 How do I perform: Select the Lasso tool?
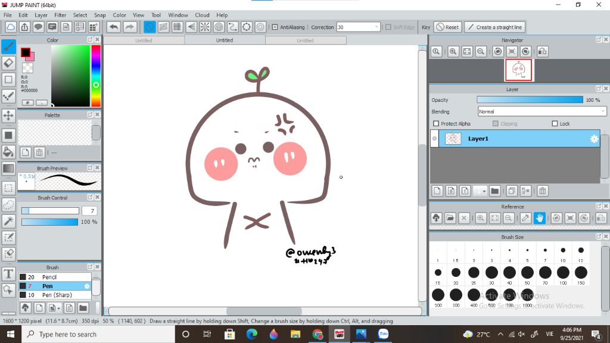[8, 205]
